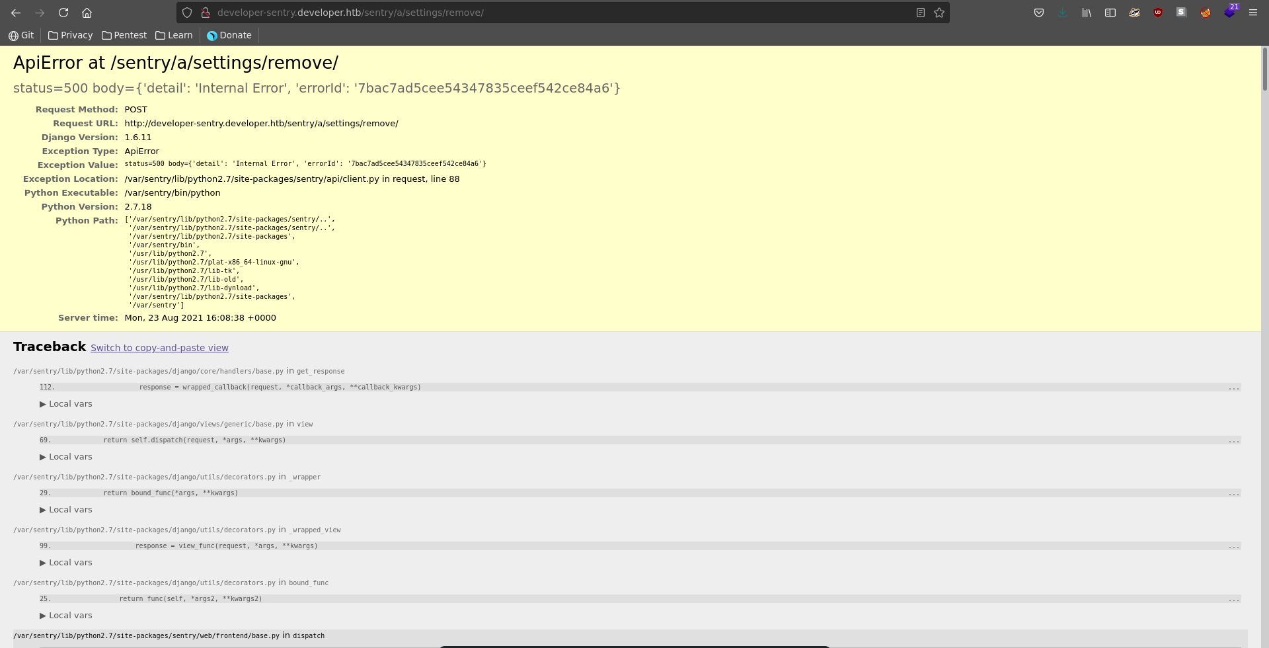The image size is (1269, 648).
Task: Go to the browser home page
Action: (x=87, y=13)
